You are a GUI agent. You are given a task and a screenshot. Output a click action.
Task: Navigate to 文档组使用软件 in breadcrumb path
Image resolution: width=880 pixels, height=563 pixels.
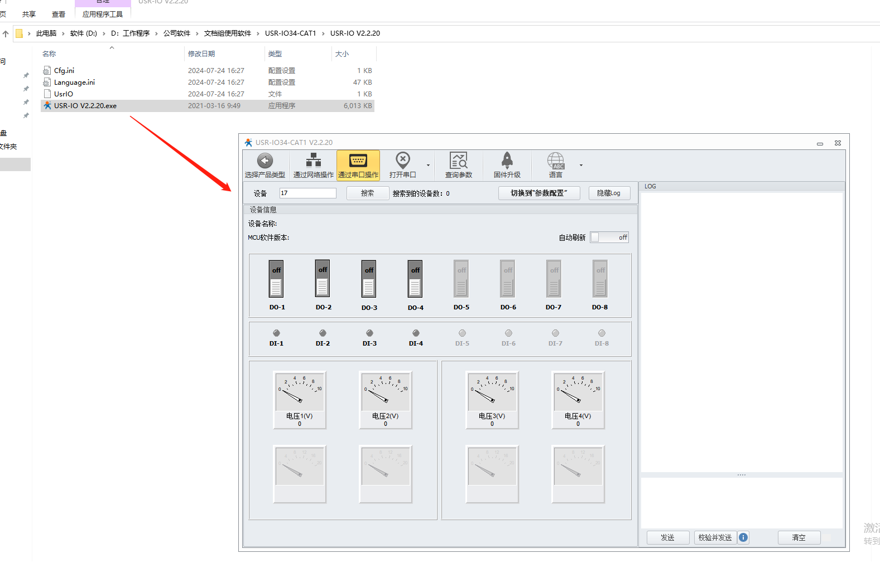pos(228,33)
